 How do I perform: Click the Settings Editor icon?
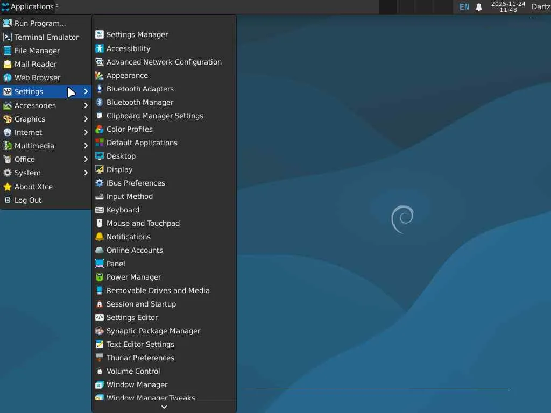coord(100,317)
